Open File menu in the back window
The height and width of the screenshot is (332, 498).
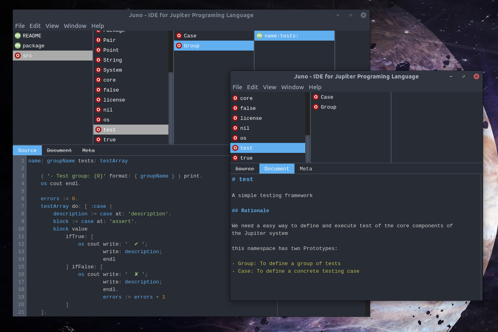(x=20, y=26)
